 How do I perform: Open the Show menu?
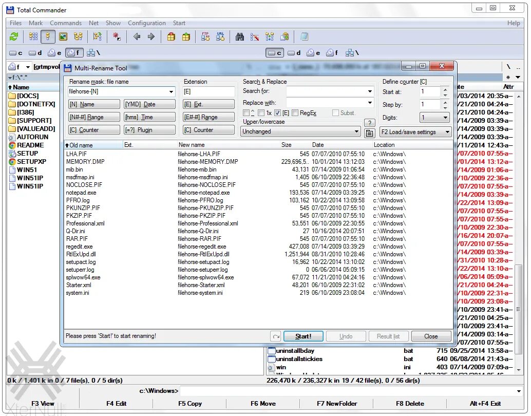113,23
